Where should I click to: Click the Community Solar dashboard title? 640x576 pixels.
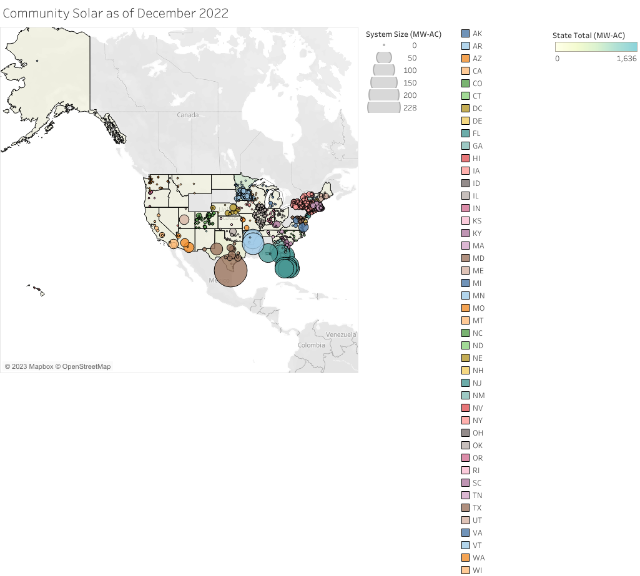click(x=116, y=13)
